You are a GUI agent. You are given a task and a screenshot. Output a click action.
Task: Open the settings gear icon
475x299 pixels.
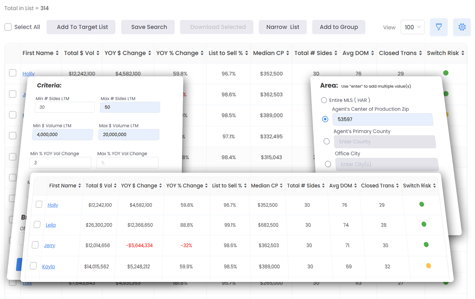(462, 27)
